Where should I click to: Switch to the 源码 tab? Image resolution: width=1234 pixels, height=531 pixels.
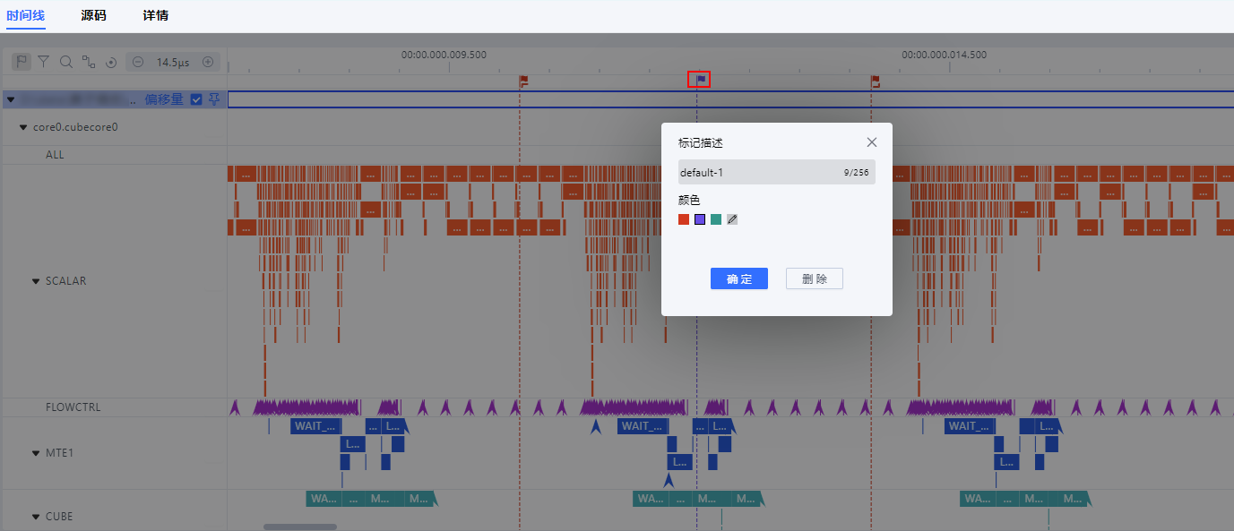[x=93, y=15]
